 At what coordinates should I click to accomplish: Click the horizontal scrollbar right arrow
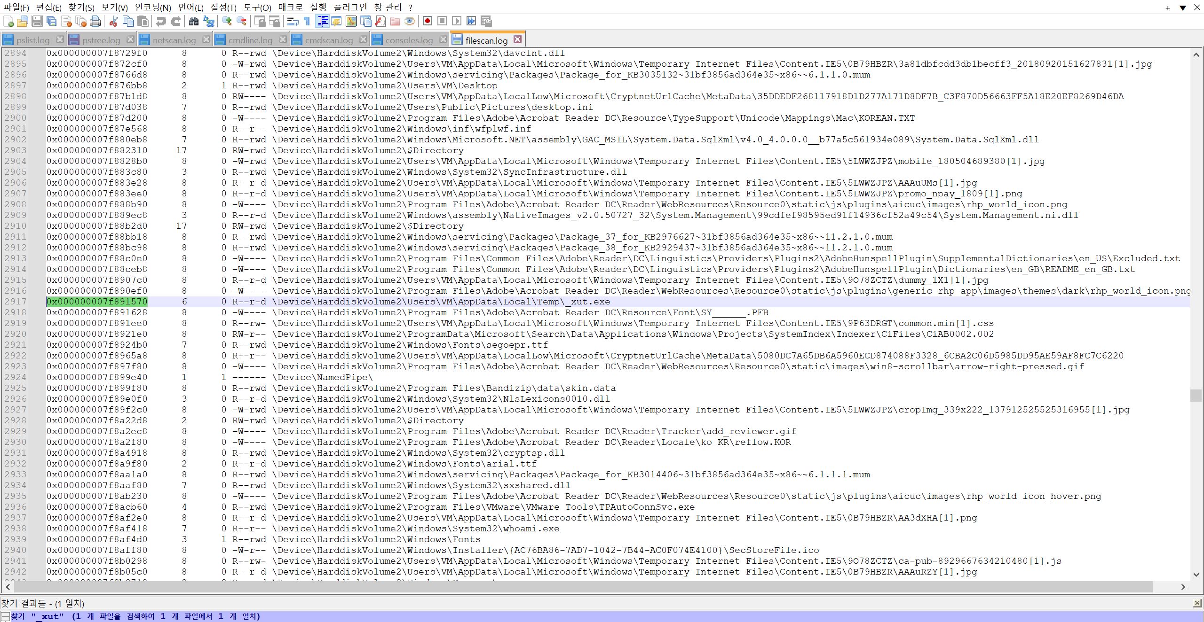point(1184,587)
